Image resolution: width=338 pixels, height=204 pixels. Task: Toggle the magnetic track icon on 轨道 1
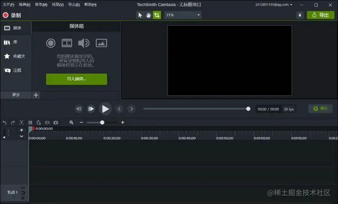(x=23, y=193)
